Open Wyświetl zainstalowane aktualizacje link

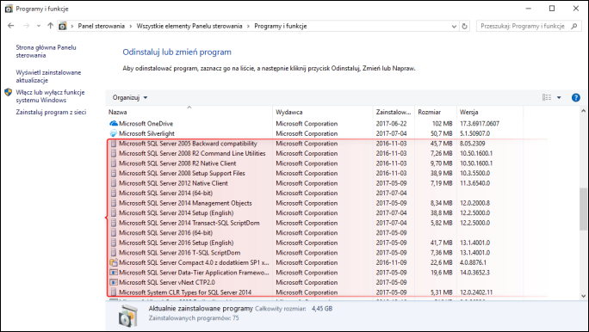tap(48, 77)
